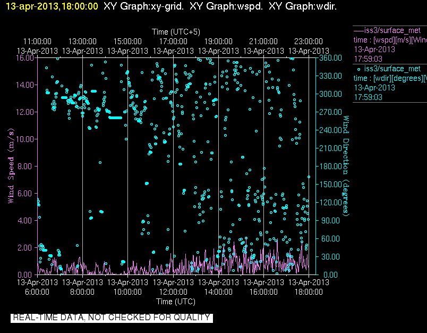This screenshot has height=333, width=427.
Task: Click the 270.00 wind direction tick label
Action: point(330,112)
